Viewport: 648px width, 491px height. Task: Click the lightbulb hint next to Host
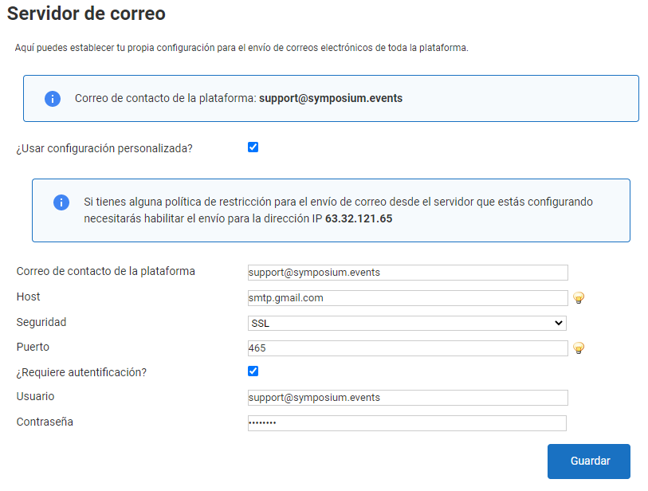[579, 298]
